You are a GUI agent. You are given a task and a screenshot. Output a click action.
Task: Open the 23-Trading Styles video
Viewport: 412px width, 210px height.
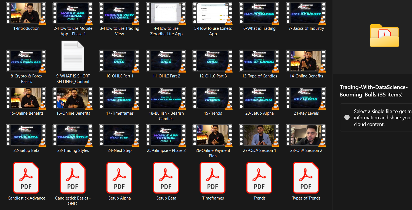click(73, 135)
